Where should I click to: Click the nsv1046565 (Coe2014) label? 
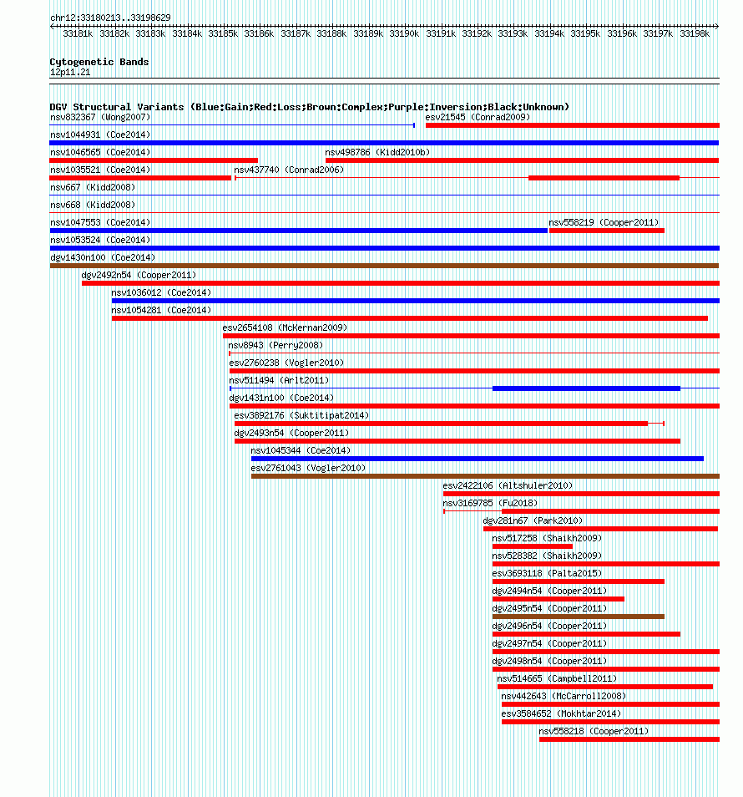[x=100, y=153]
